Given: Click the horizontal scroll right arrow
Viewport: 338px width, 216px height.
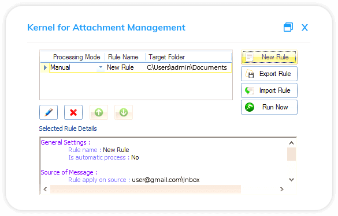Looking at the screenshot, I should pyautogui.click(x=282, y=189).
